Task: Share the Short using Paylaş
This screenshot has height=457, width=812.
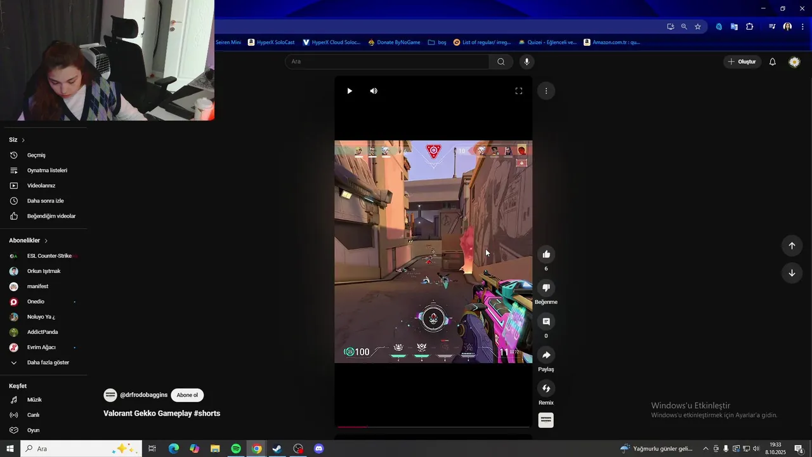Action: click(x=546, y=355)
